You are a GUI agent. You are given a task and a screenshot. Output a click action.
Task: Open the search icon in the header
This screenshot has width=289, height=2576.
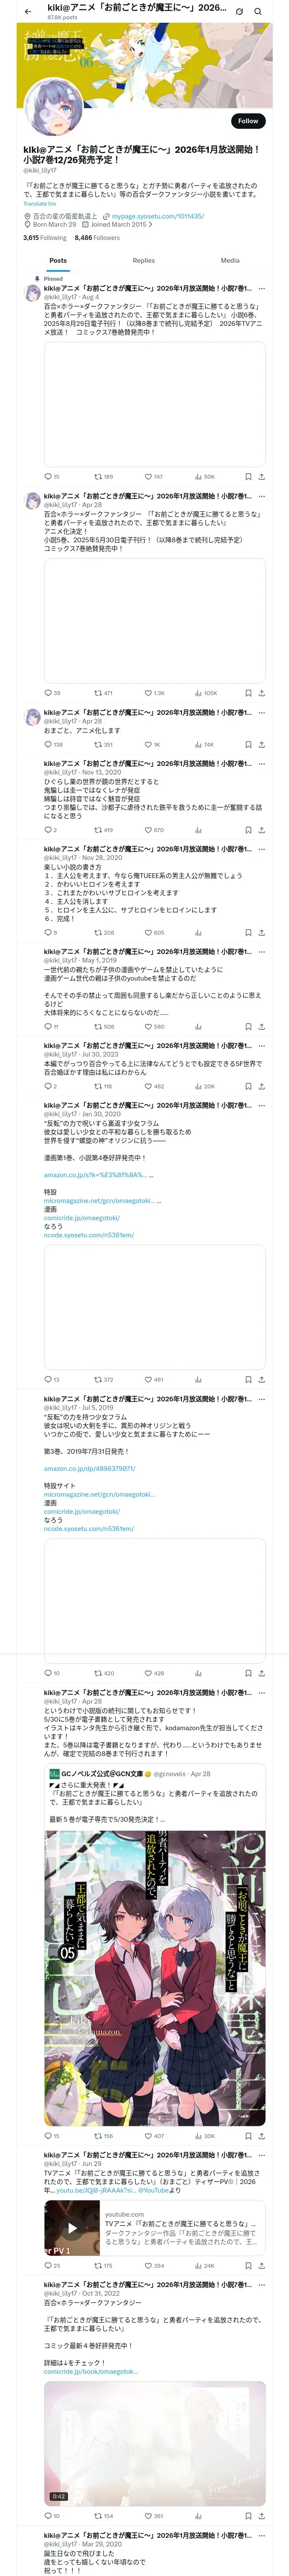[x=258, y=11]
